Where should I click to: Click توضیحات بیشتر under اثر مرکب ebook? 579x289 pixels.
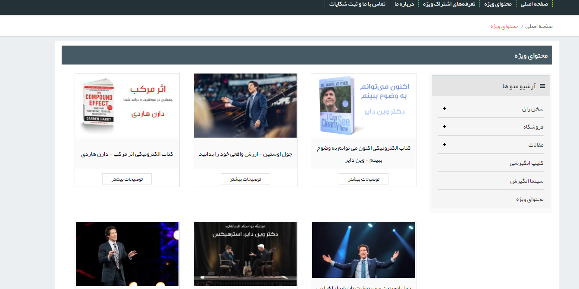click(x=127, y=179)
